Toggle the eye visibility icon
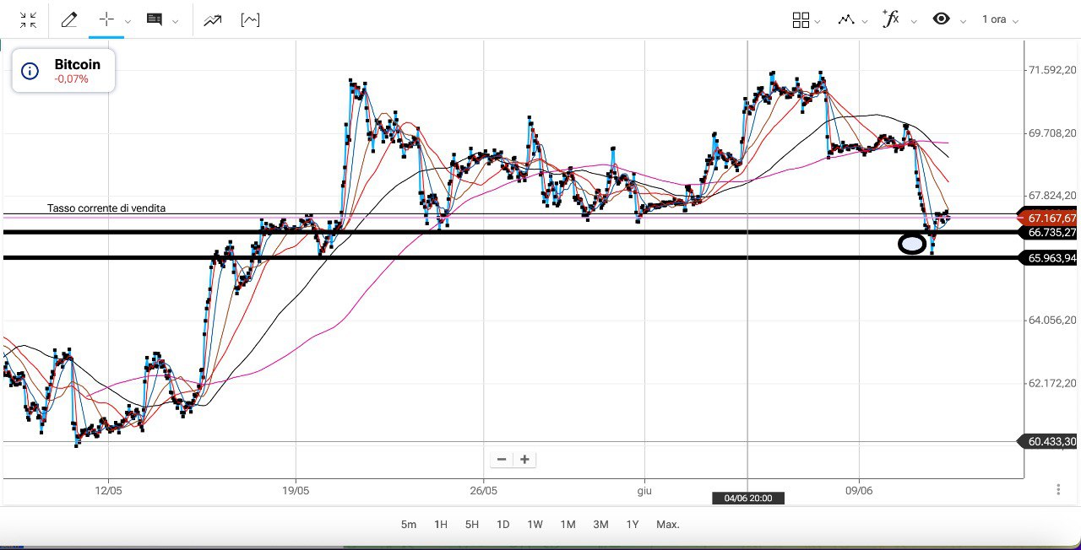Screen dimensions: 1081x550 point(941,19)
